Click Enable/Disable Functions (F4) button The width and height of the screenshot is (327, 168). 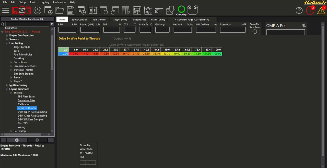point(27,19)
